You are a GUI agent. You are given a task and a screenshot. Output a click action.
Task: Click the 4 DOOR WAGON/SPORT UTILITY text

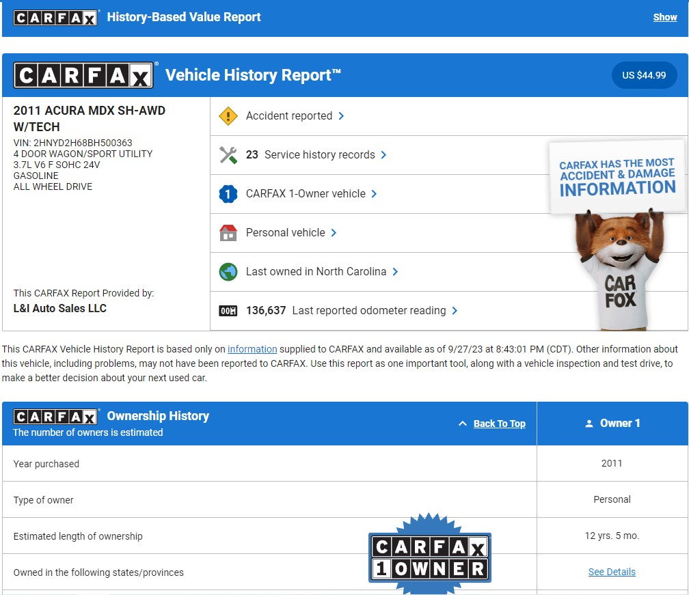point(83,154)
